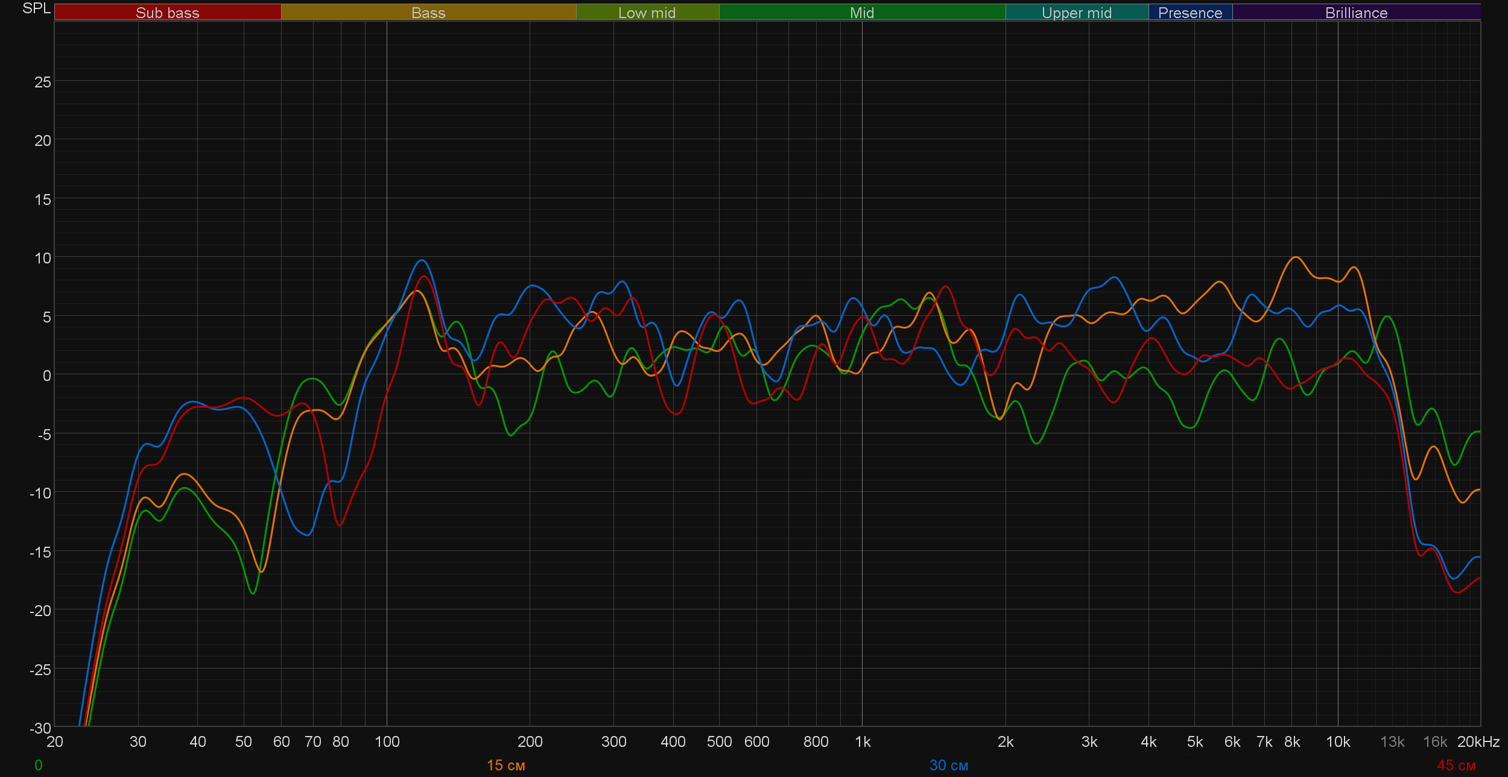Click the 10k frequency axis tick label

pyautogui.click(x=1338, y=741)
